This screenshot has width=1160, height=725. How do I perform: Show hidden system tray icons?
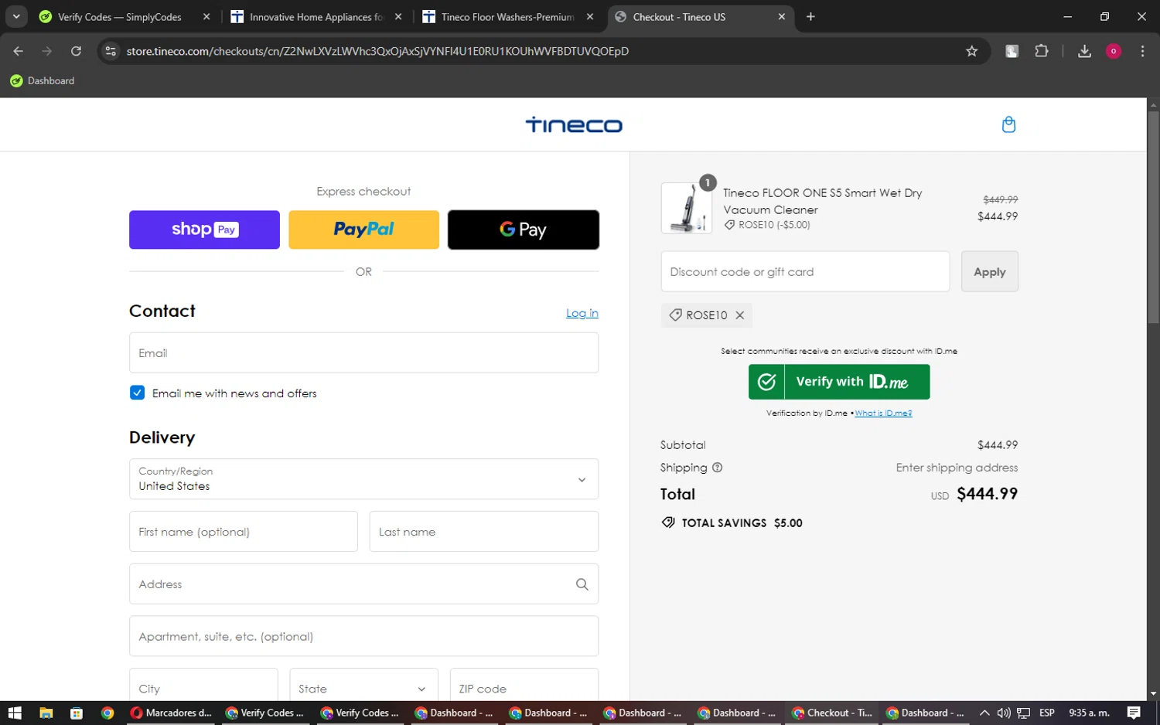984,713
